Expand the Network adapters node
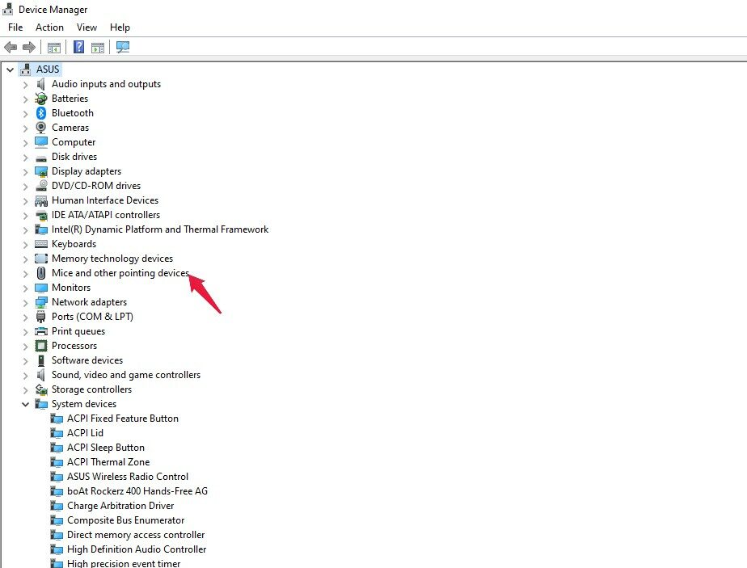Image resolution: width=747 pixels, height=568 pixels. (25, 303)
